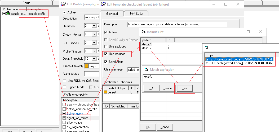Toggle the sample_pr... profile checkbox in the profile list
This screenshot has width=279, height=132.
coord(4,14)
